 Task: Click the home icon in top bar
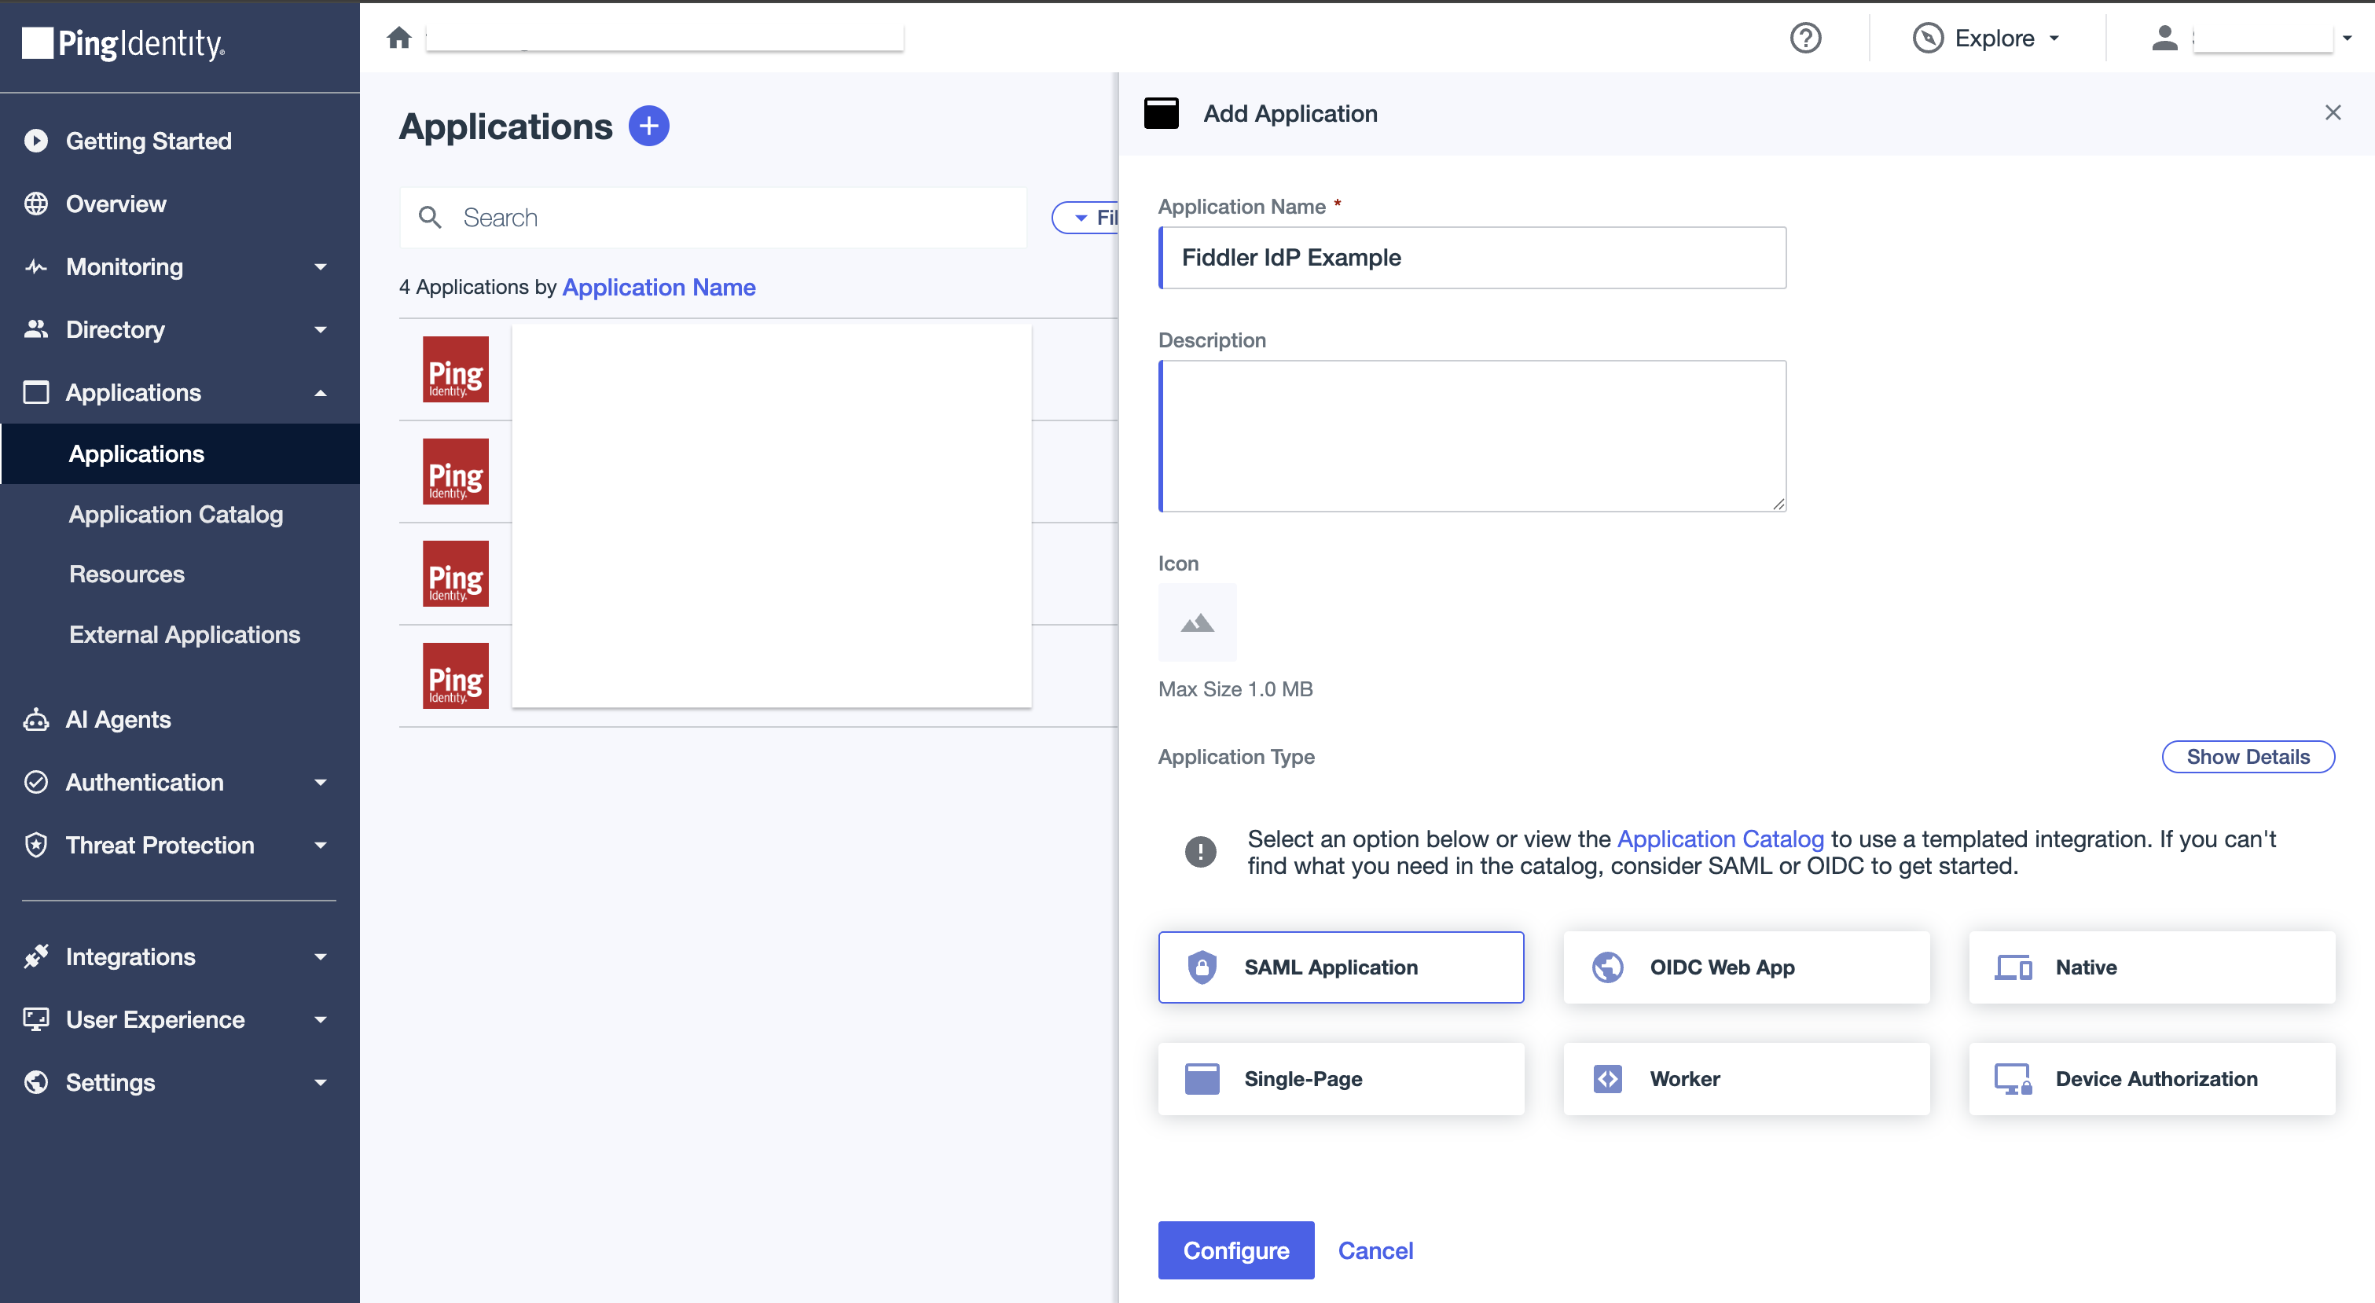399,38
